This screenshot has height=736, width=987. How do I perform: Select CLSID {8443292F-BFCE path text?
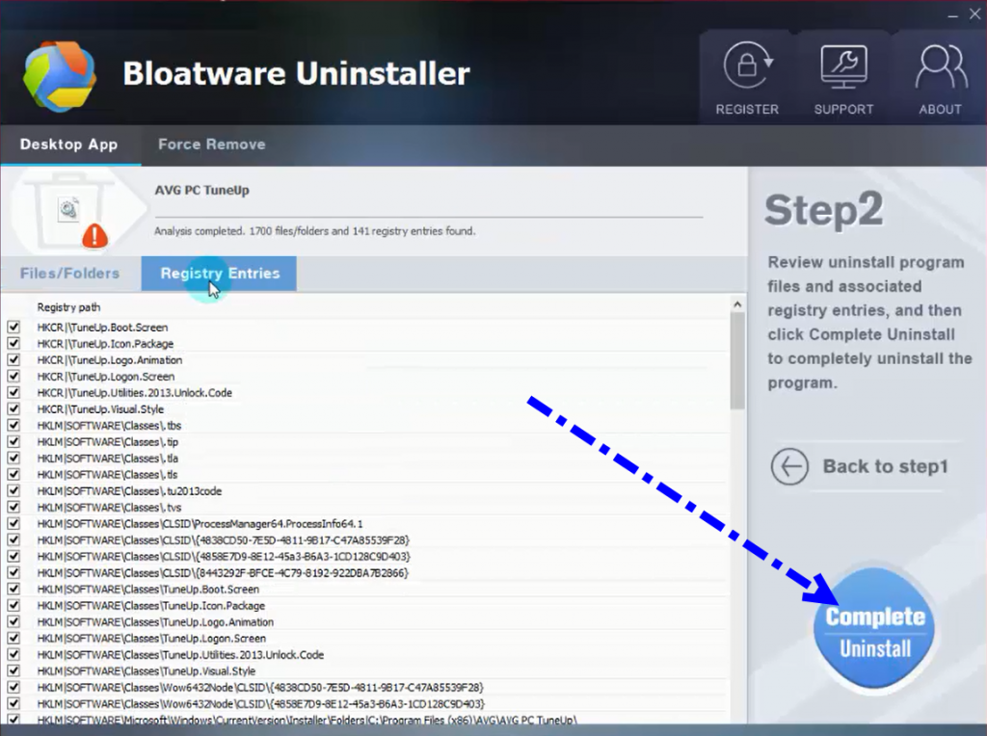point(223,573)
